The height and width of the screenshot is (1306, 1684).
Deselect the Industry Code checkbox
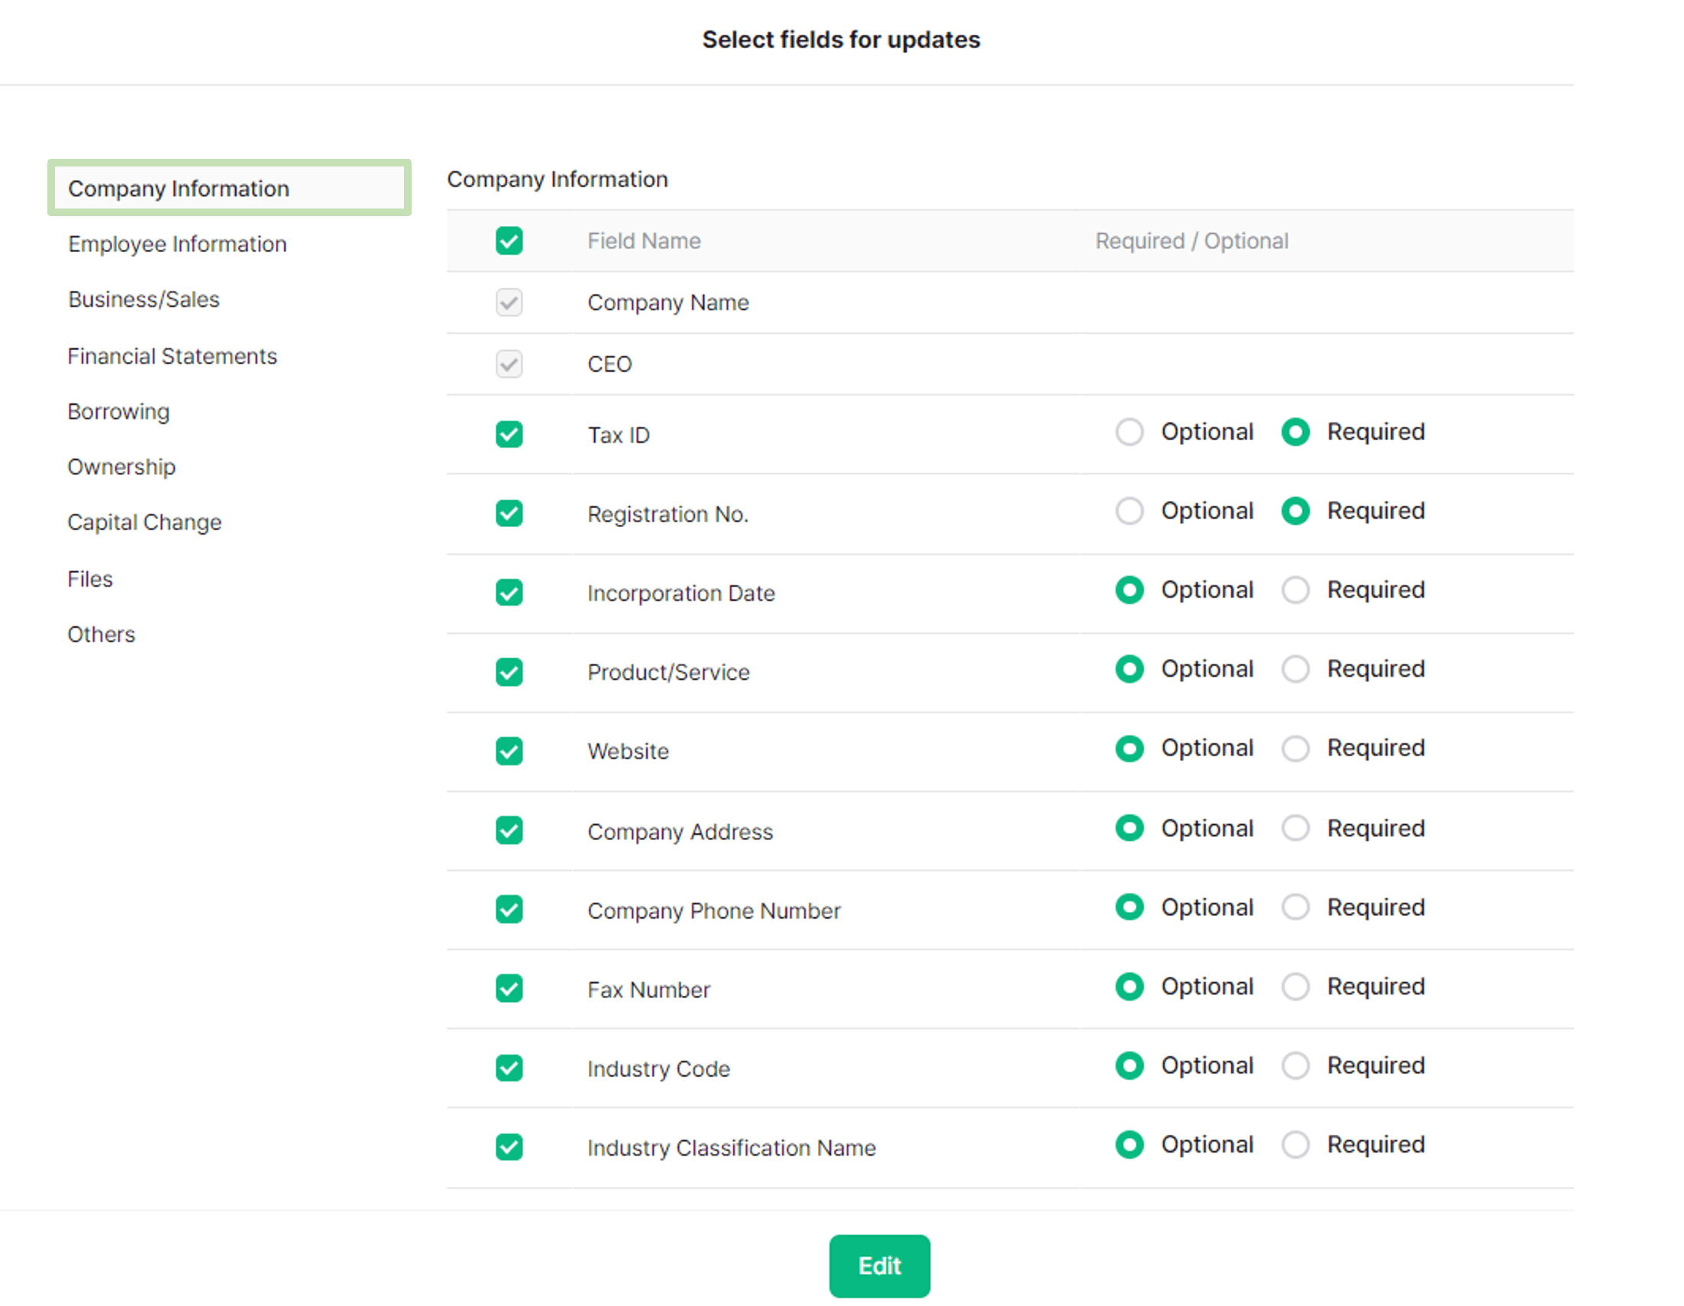click(x=509, y=1068)
